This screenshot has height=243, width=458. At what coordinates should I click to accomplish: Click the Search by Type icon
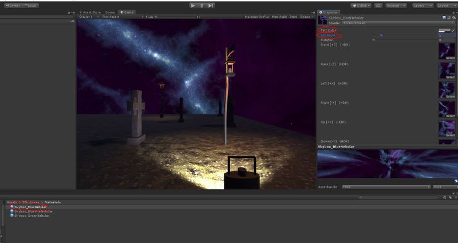point(444,197)
